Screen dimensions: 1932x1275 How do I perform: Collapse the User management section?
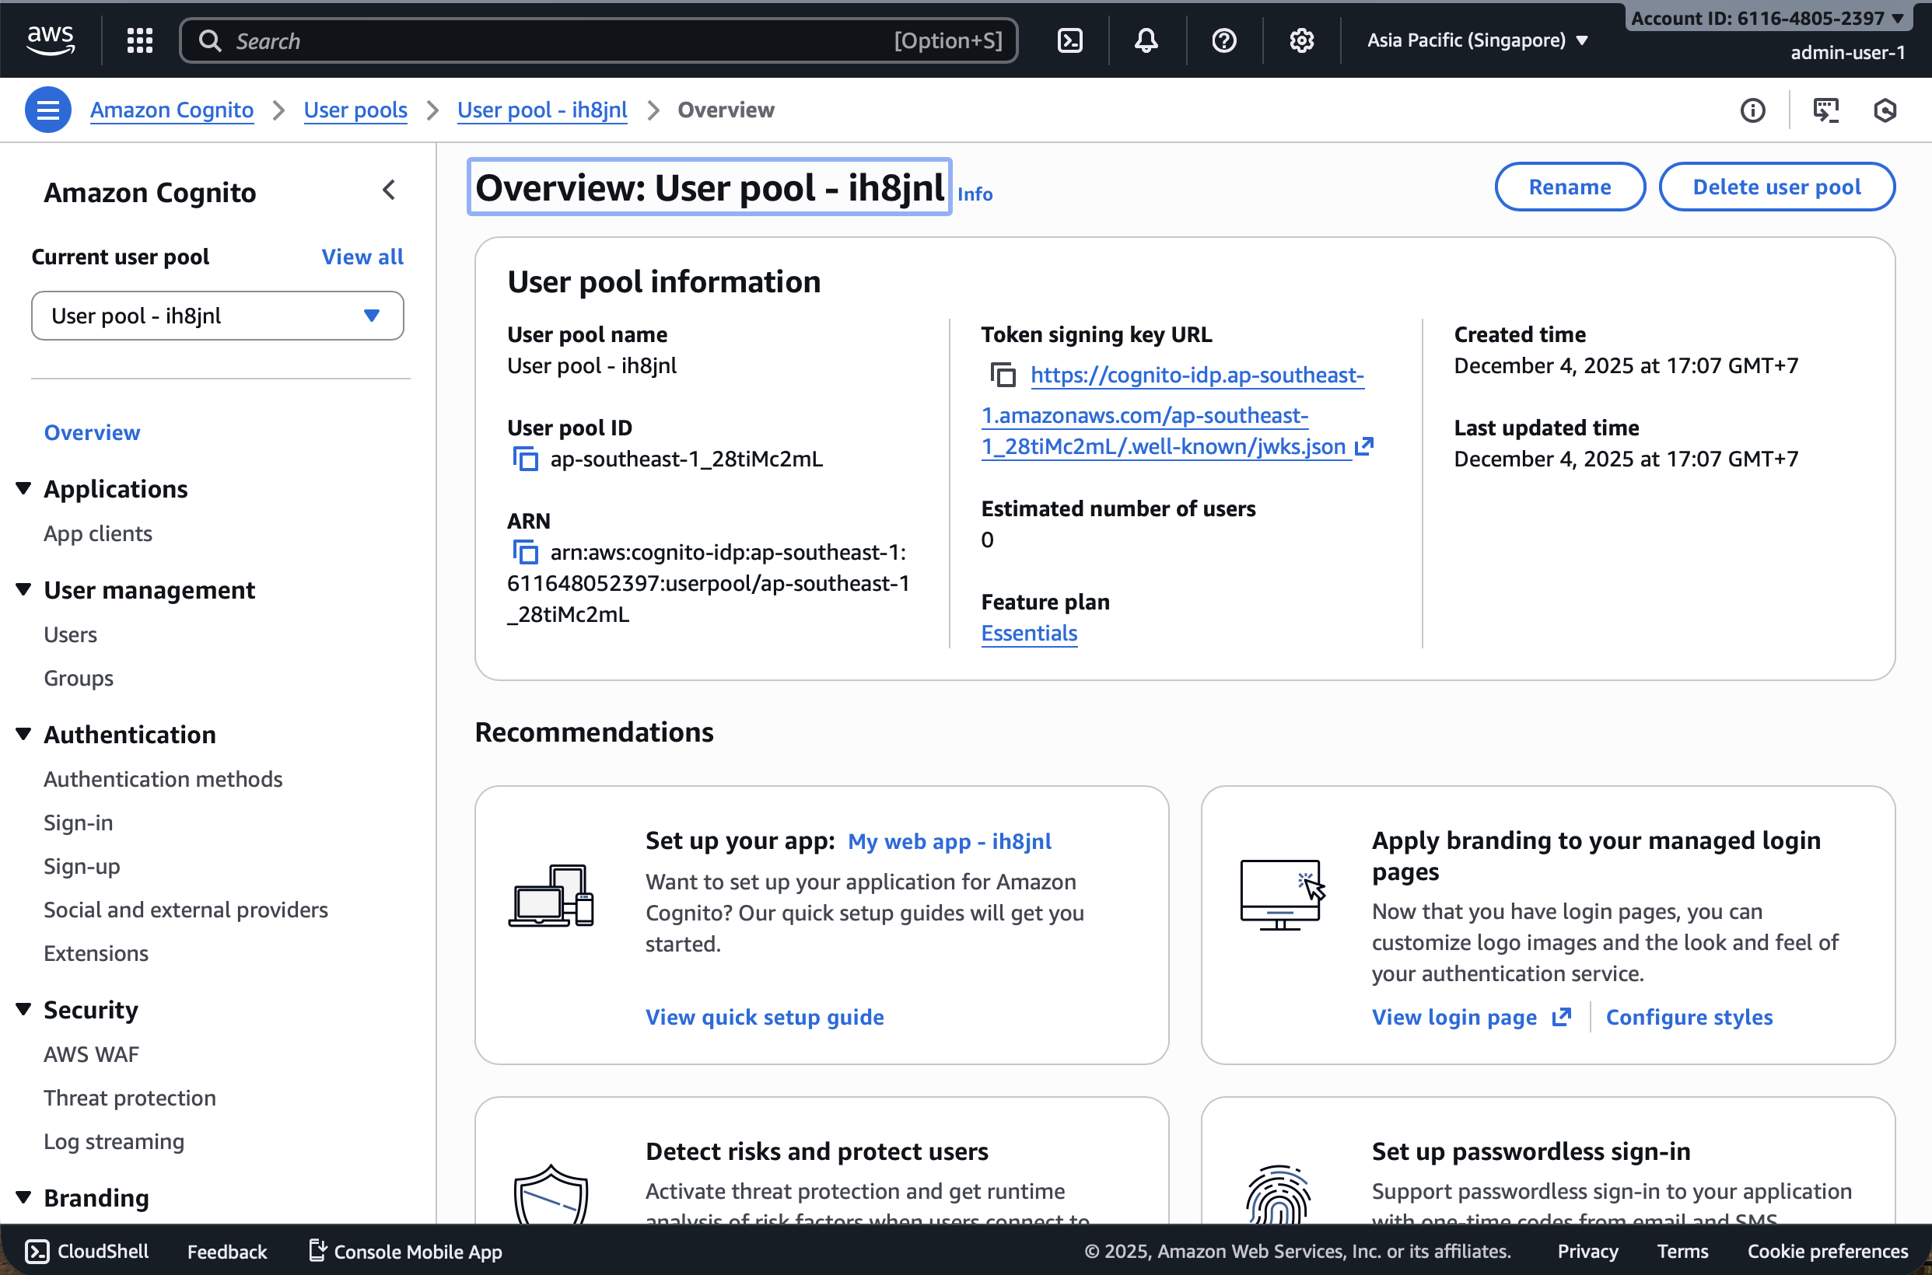pyautogui.click(x=23, y=589)
